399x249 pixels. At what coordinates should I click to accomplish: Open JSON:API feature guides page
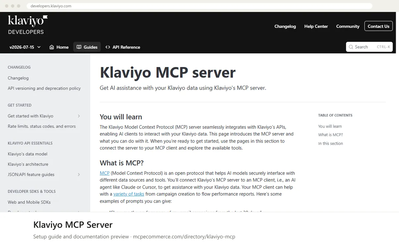[31, 175]
